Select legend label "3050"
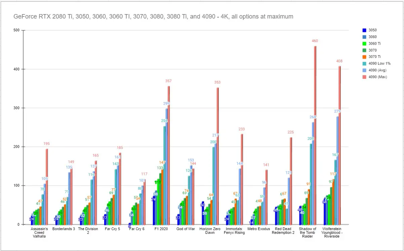Screen dimensions: 404x251 click(x=373, y=30)
